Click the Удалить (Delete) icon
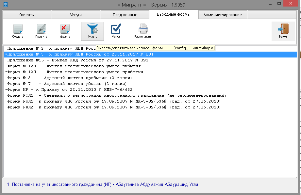This screenshot has height=195, width=301. click(64, 31)
